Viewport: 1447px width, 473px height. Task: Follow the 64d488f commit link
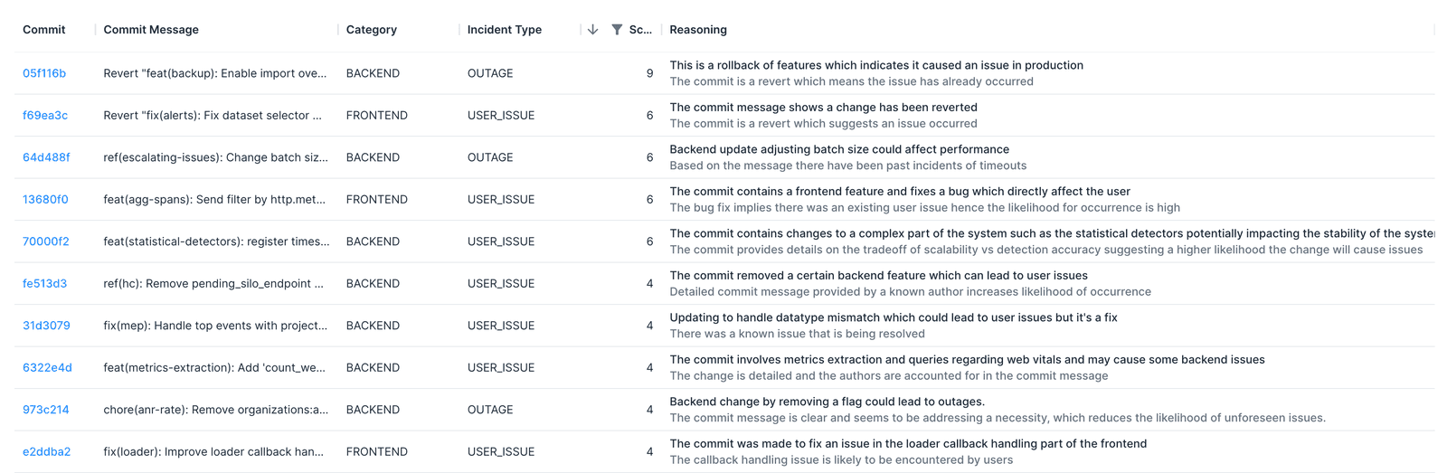click(46, 157)
